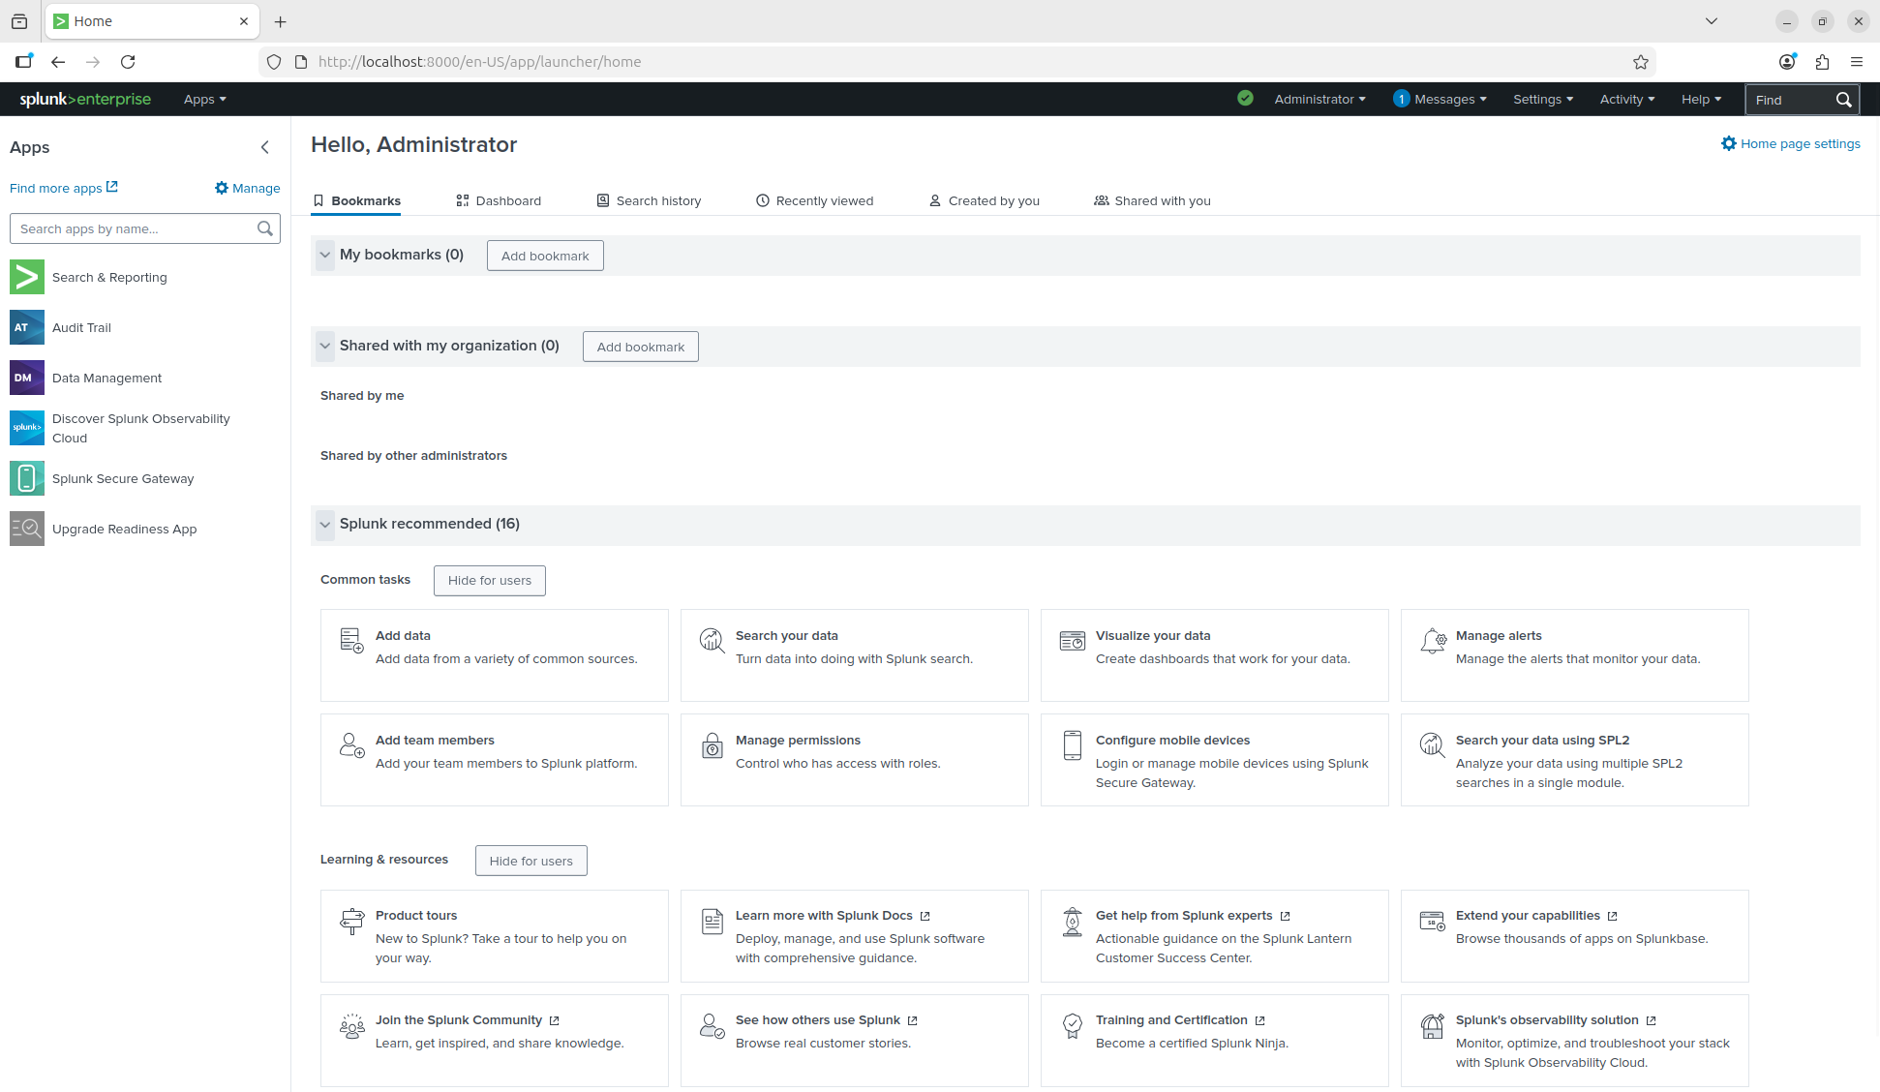Switch to the Created by you tab

pyautogui.click(x=984, y=200)
